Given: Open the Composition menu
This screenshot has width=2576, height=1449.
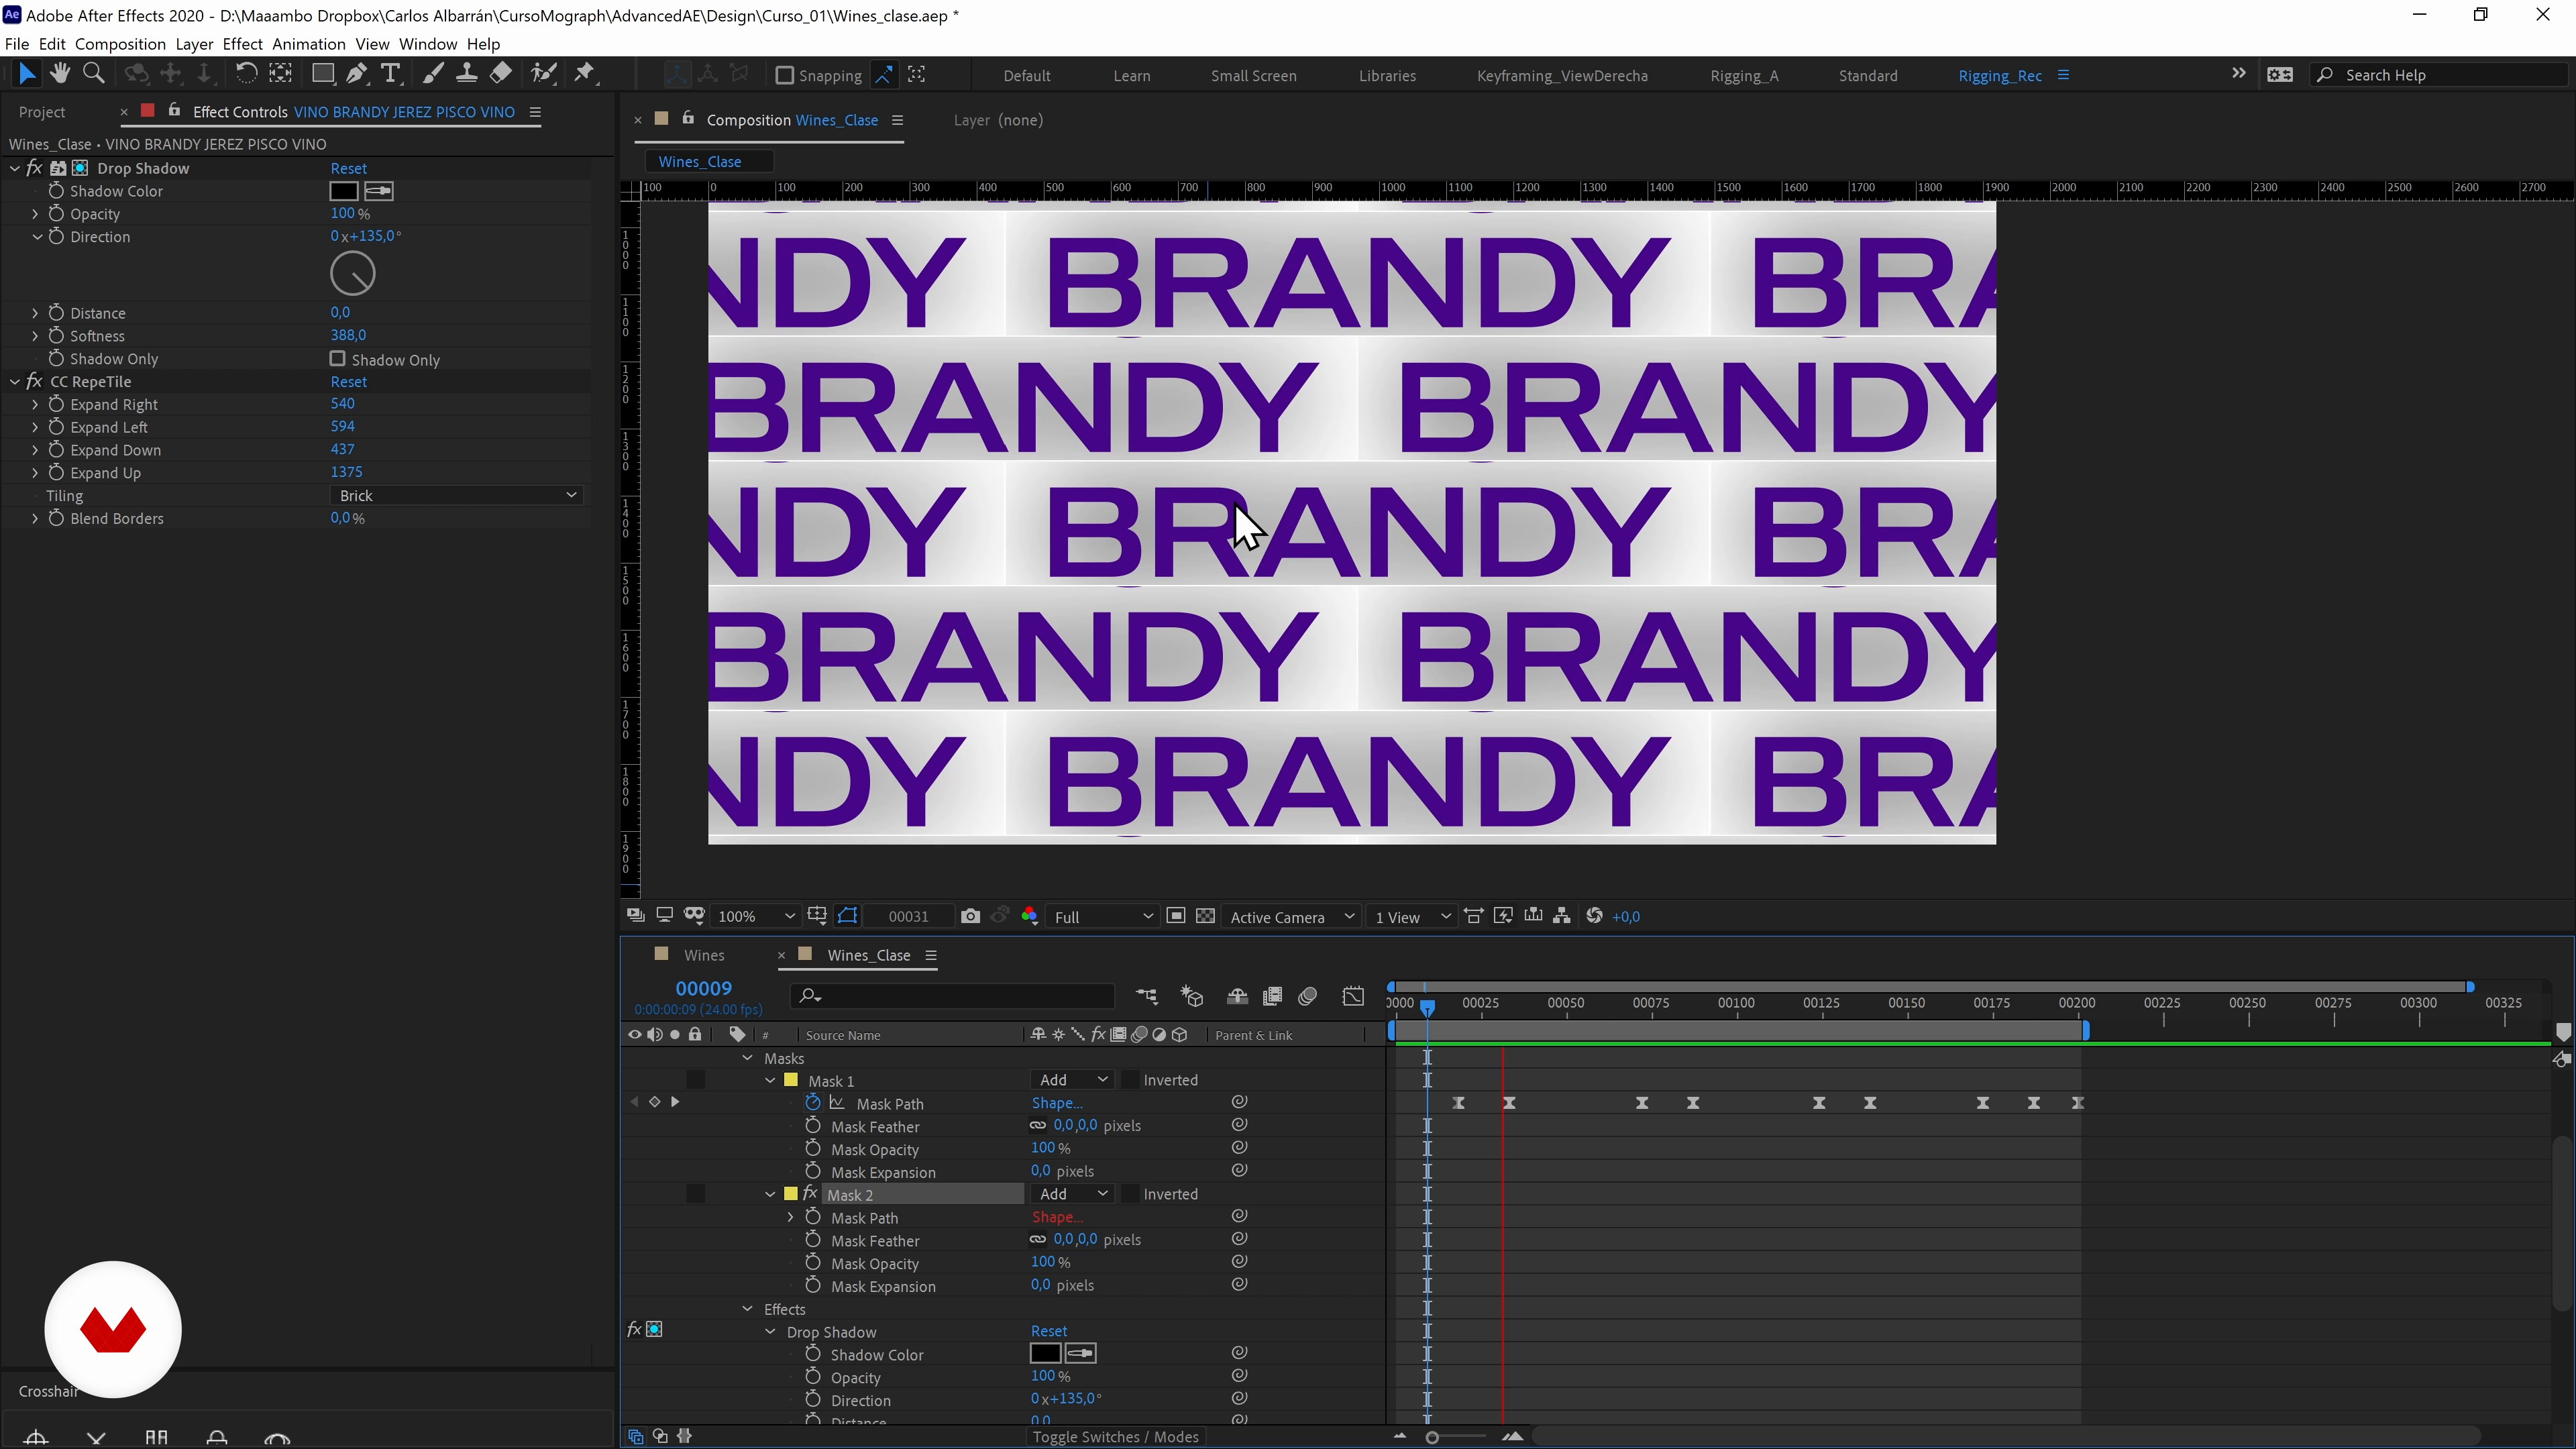Looking at the screenshot, I should pos(120,44).
